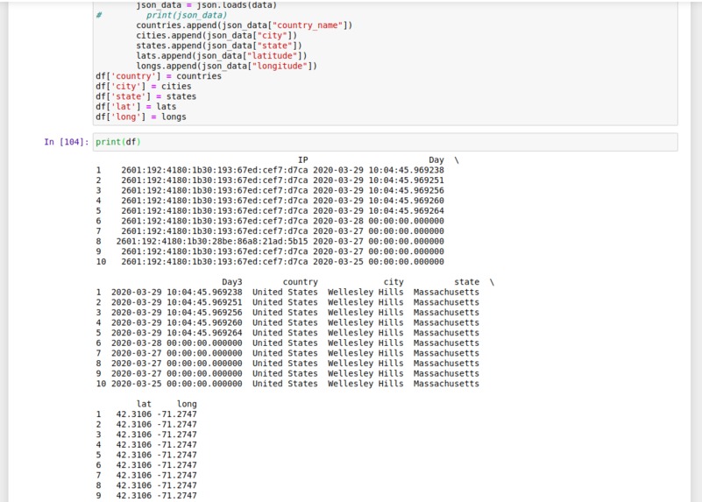Click the state column header
This screenshot has height=502, width=702.
(466, 282)
